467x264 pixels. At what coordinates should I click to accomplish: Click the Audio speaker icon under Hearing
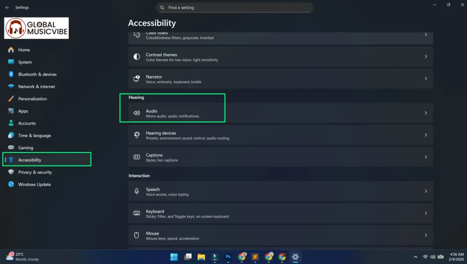[x=136, y=113]
